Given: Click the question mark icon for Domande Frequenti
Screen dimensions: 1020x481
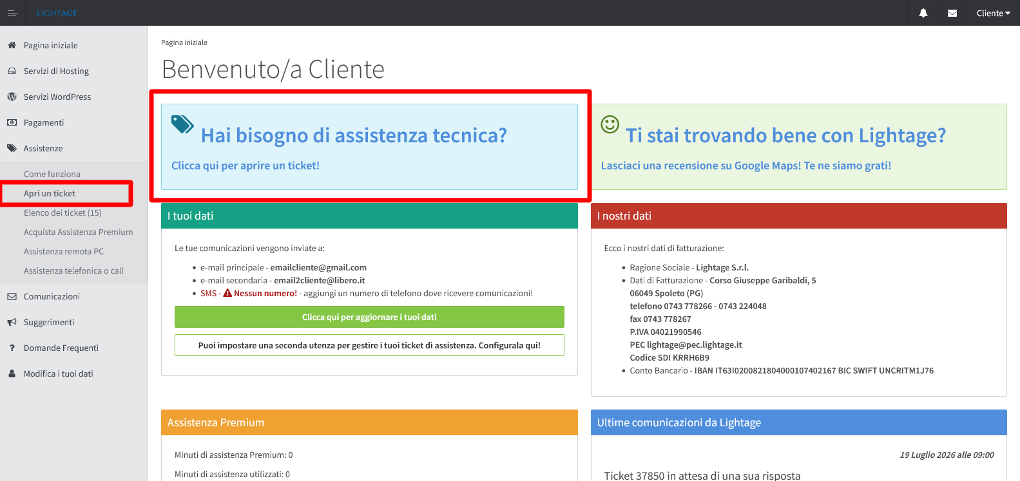Looking at the screenshot, I should (12, 348).
